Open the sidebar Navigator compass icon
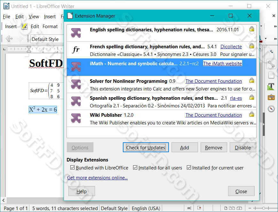278x212 pixels. pyautogui.click(x=271, y=108)
